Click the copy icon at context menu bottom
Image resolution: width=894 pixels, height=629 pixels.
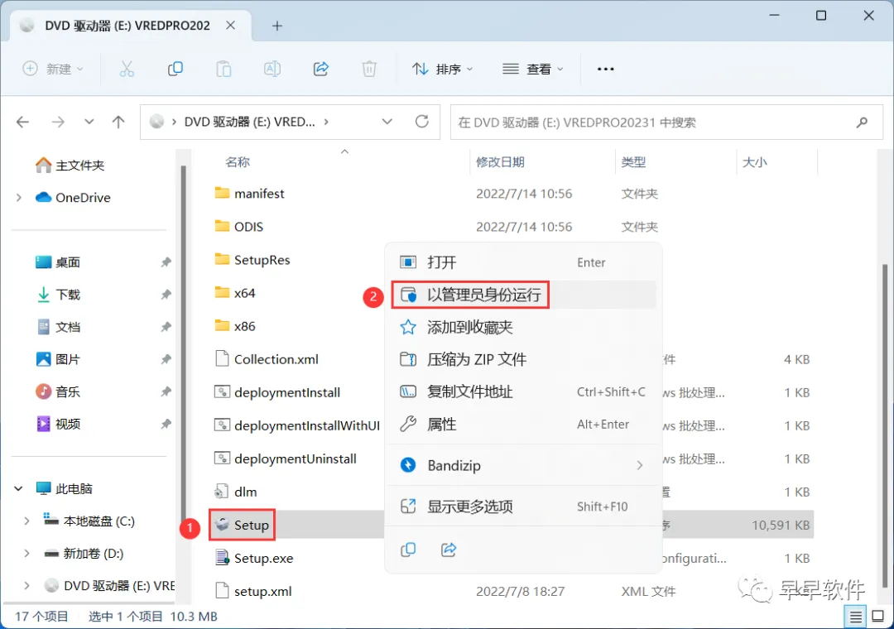coord(408,550)
